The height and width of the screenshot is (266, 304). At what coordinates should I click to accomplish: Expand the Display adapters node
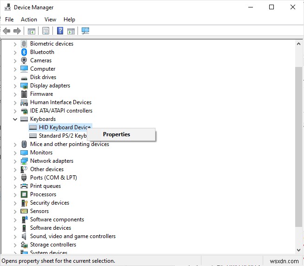[15, 86]
